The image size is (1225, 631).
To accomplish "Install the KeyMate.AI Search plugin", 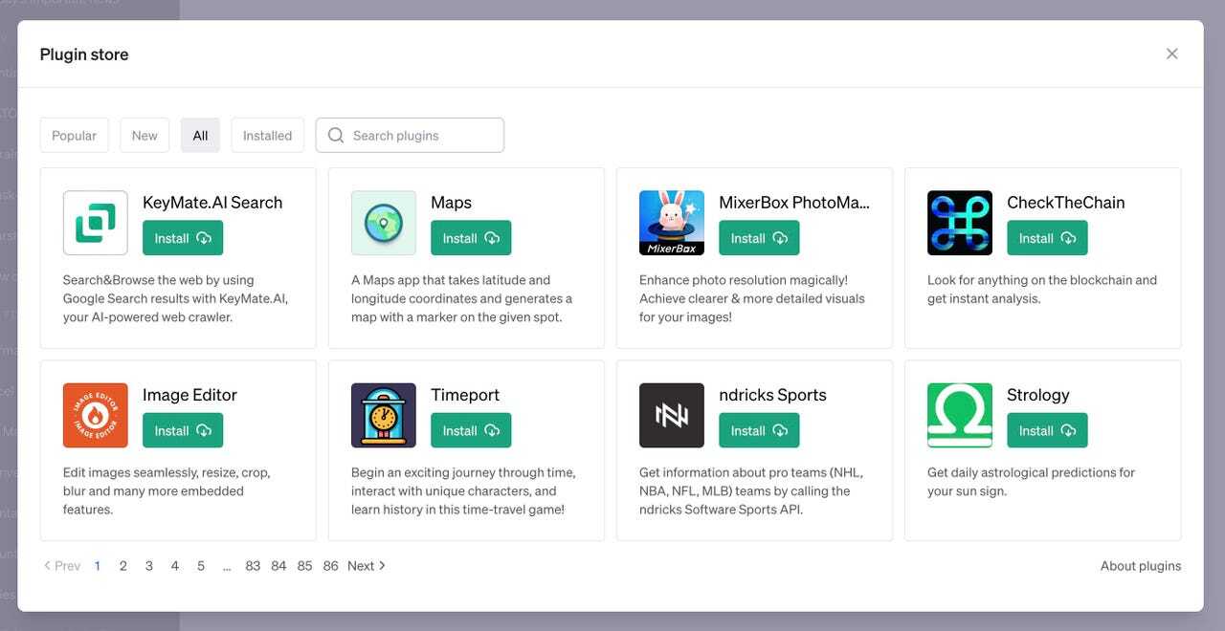I will pyautogui.click(x=183, y=238).
